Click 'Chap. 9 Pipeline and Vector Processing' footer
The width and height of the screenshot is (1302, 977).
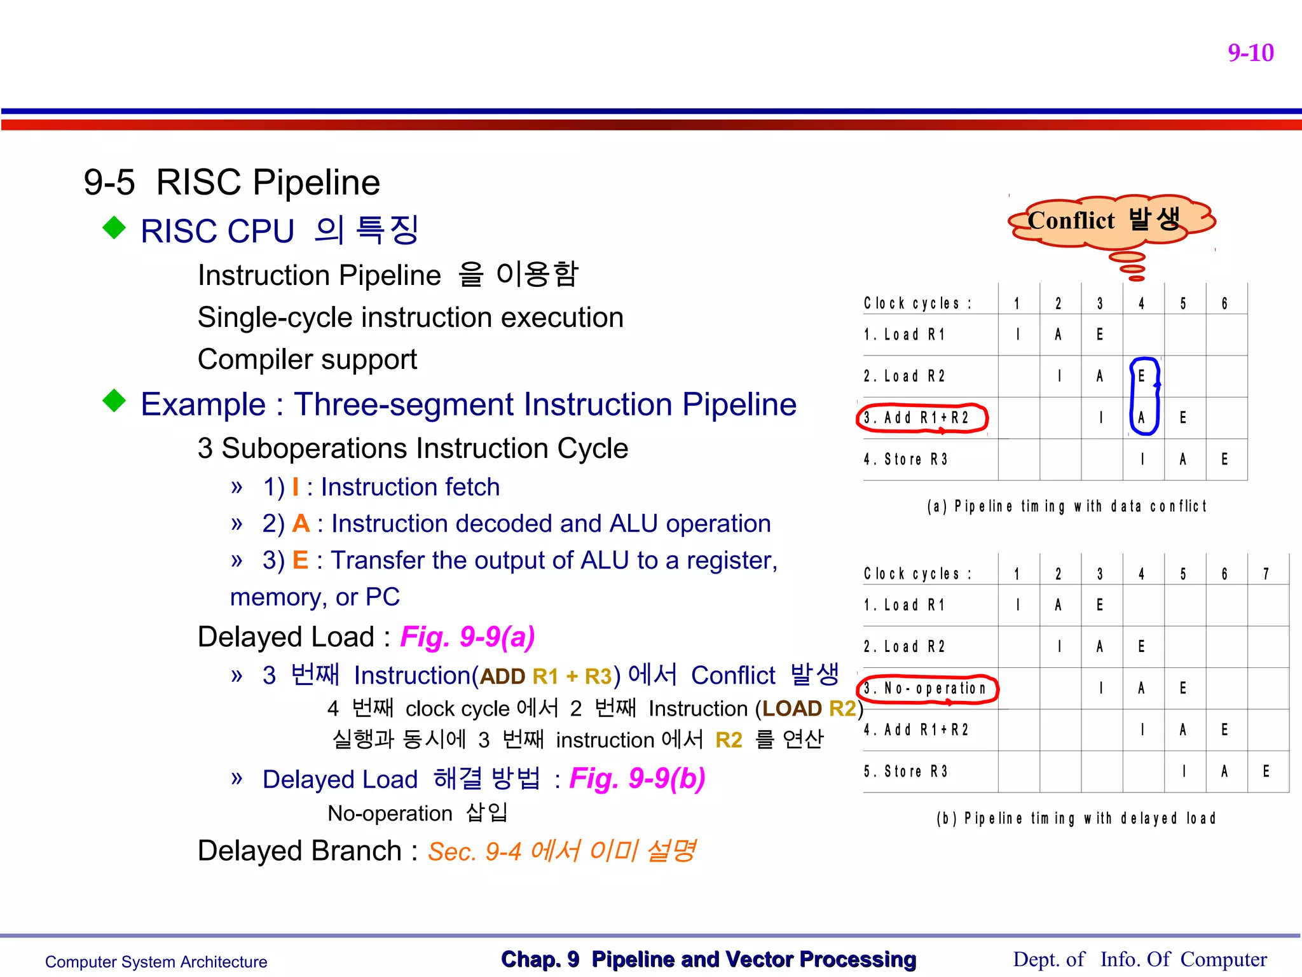pyautogui.click(x=709, y=959)
